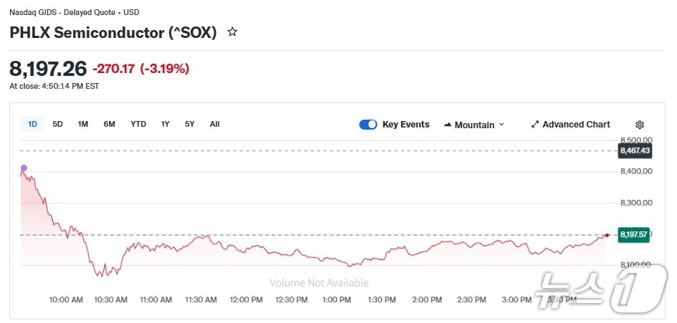The width and height of the screenshot is (677, 323).
Task: Click the red end-of-line price dot
Action: (x=607, y=235)
